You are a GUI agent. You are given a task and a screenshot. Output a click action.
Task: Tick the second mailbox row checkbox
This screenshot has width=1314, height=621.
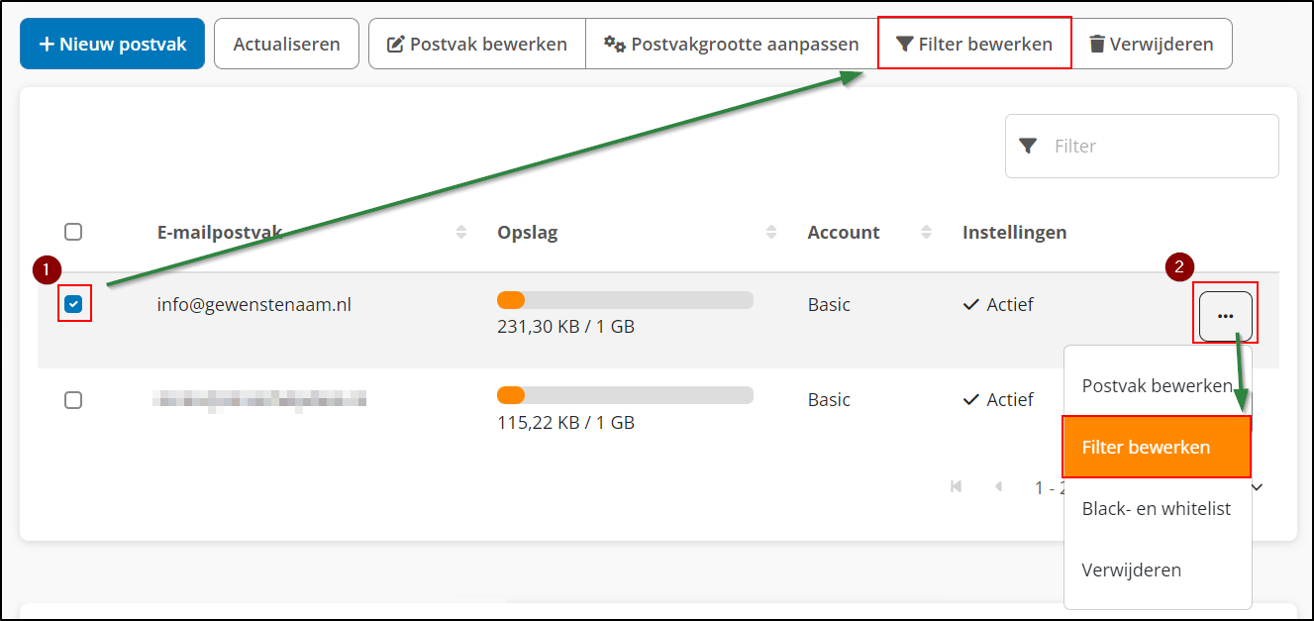click(x=73, y=400)
